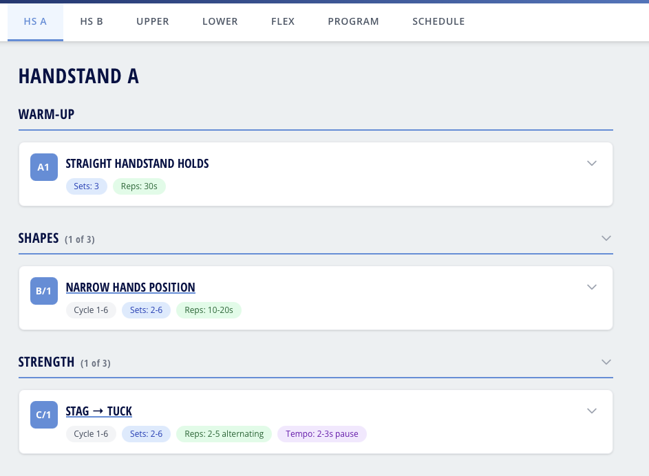Expand the Straight Handstand Holds card

point(591,163)
